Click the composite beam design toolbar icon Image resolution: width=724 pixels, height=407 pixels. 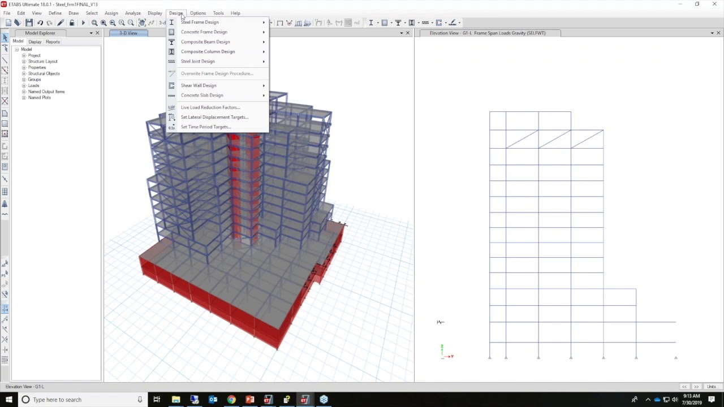[x=398, y=23]
